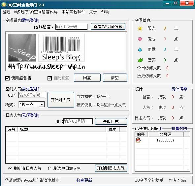Open the 关于 menu

(x=93, y=12)
